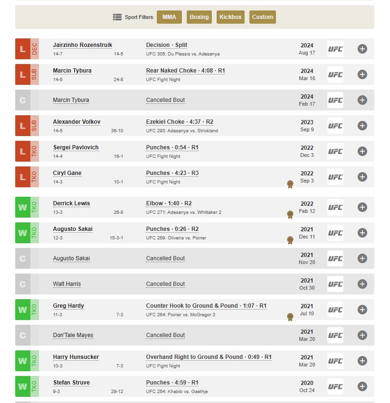Select the Boxing sport filter
This screenshot has height=403, width=390.
(199, 17)
